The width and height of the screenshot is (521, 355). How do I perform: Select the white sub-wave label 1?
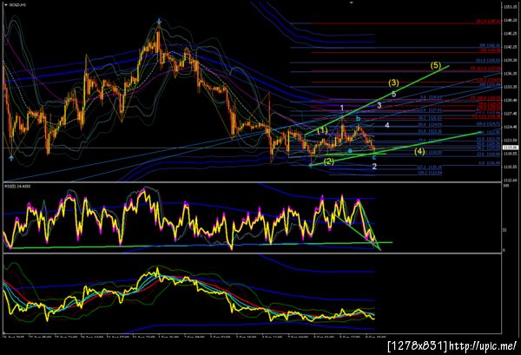(x=342, y=108)
